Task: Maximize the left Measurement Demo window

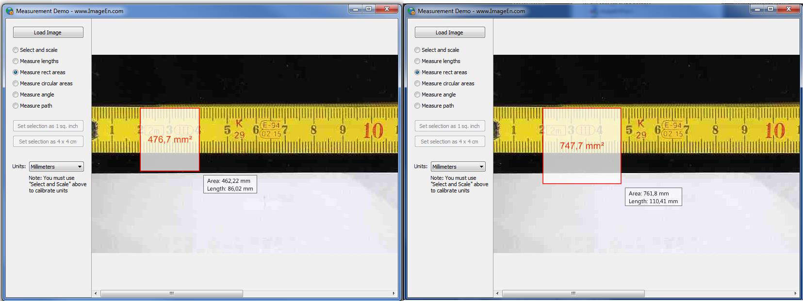Action: point(369,9)
